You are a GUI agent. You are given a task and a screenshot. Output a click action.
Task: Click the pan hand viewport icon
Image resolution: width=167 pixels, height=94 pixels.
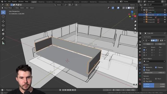click(135, 25)
